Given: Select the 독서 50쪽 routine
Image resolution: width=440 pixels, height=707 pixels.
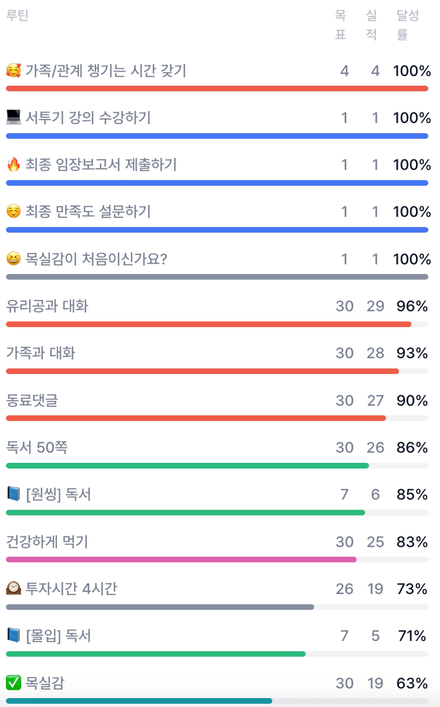Looking at the screenshot, I should point(37,448).
